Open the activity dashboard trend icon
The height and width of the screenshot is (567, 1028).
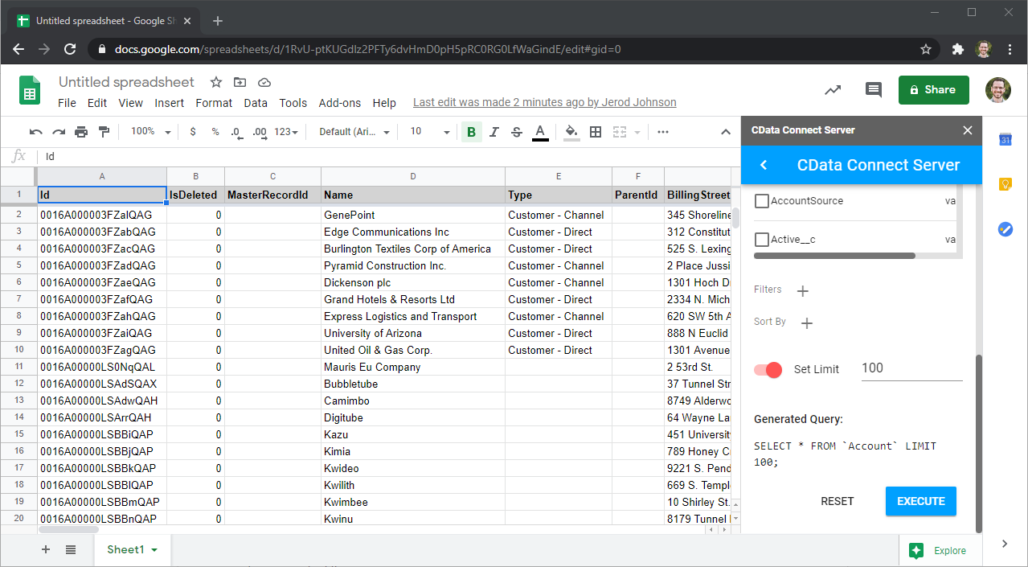(833, 90)
